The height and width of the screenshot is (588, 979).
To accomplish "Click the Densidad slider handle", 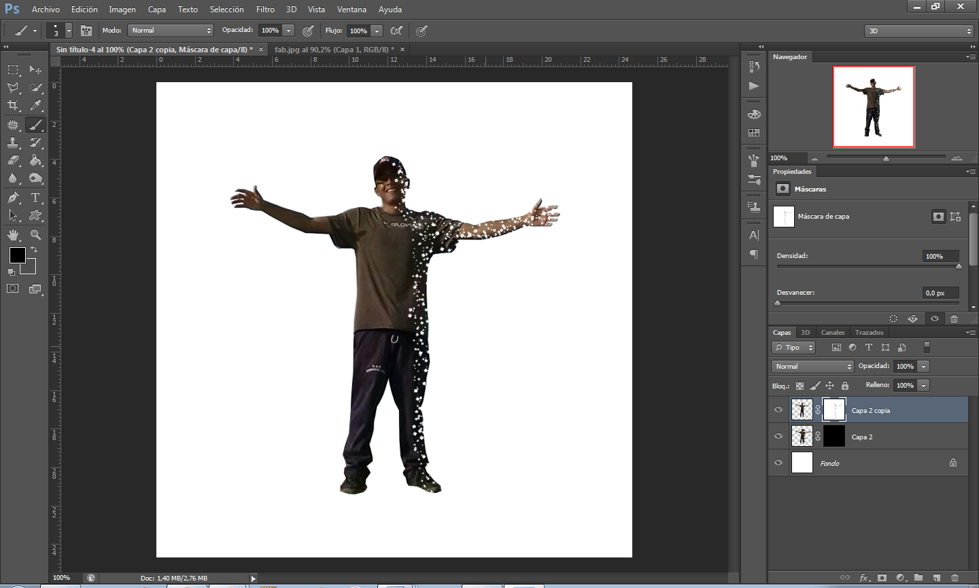I will 959,266.
